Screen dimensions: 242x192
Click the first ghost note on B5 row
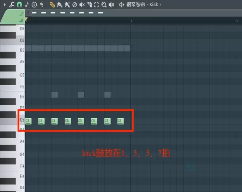click(28, 48)
